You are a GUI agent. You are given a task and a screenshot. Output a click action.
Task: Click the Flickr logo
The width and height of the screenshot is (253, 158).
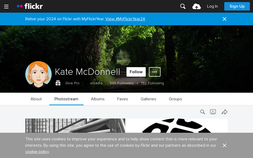pos(30,6)
